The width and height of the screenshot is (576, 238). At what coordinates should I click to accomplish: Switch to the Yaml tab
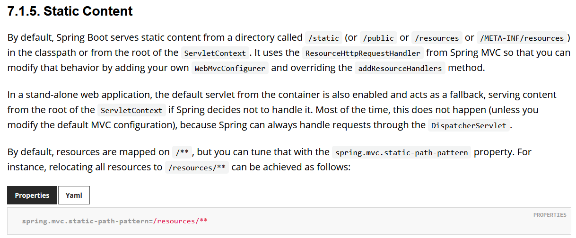[74, 195]
